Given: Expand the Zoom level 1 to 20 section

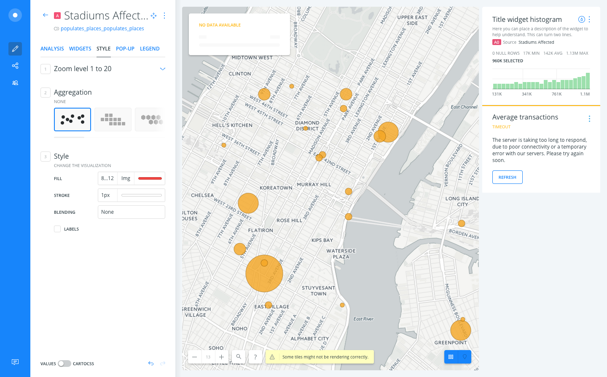Looking at the screenshot, I should [163, 69].
